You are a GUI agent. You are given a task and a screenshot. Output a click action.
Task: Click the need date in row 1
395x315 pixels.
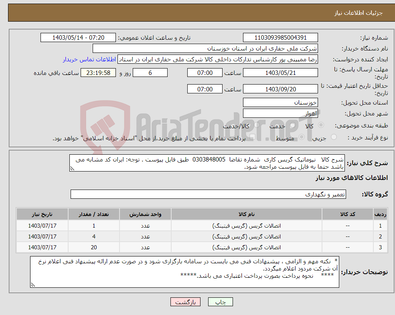(42, 226)
